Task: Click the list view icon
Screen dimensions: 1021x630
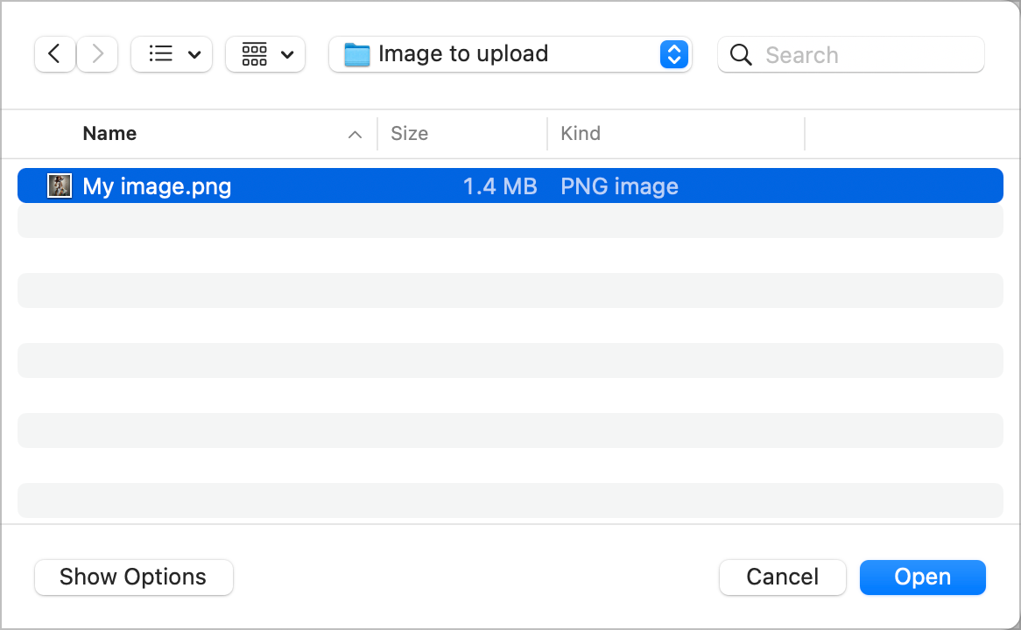Action: [160, 54]
